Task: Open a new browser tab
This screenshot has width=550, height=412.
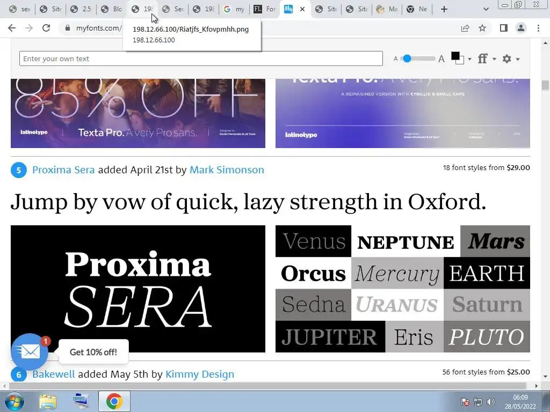Action: (444, 9)
